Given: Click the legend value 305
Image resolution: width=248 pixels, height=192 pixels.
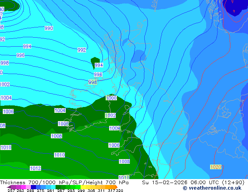Looking at the screenshot, I should coord(91,190).
